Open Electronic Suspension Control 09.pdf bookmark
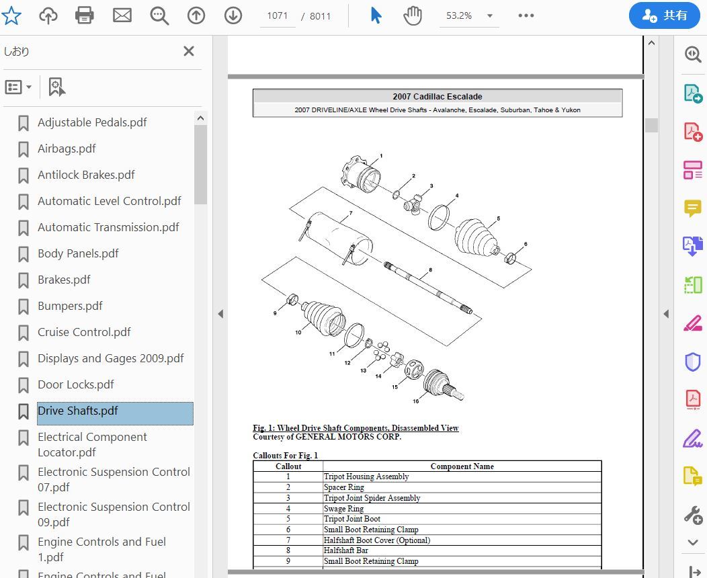The width and height of the screenshot is (707, 578). (114, 514)
